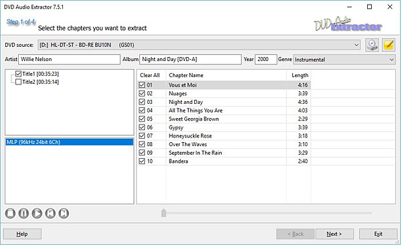Image resolution: width=402 pixels, height=246 pixels.
Task: Click the Play preview button
Action: pos(37,213)
